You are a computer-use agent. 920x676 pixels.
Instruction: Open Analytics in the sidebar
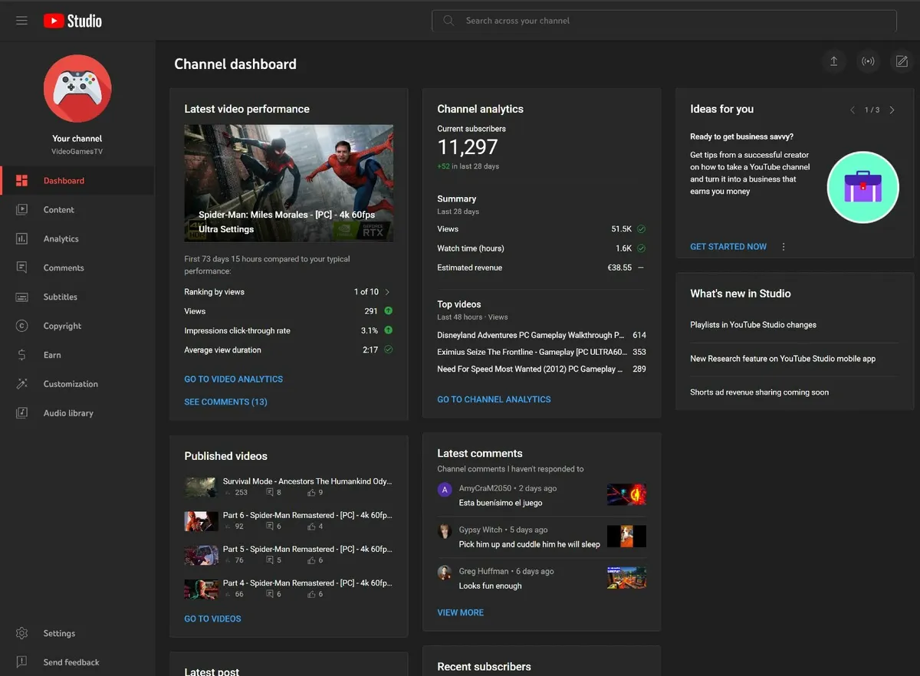(77, 239)
